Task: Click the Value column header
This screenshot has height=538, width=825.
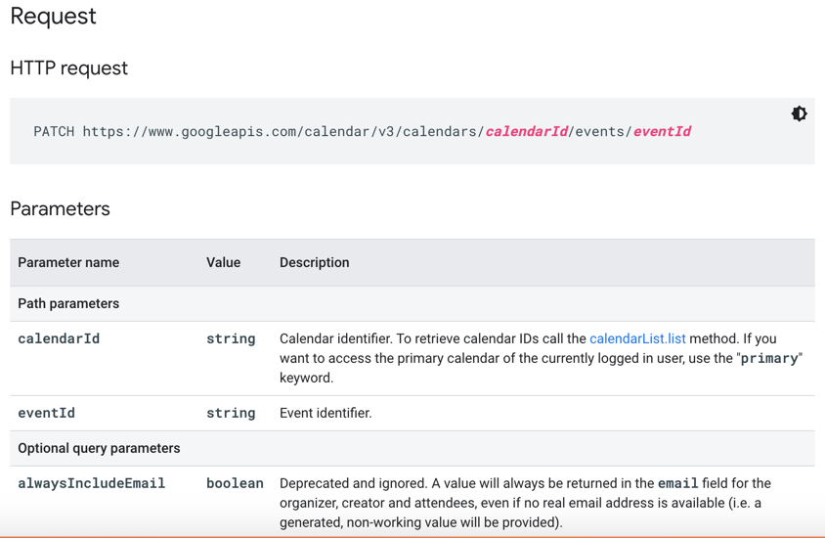Action: [x=223, y=262]
